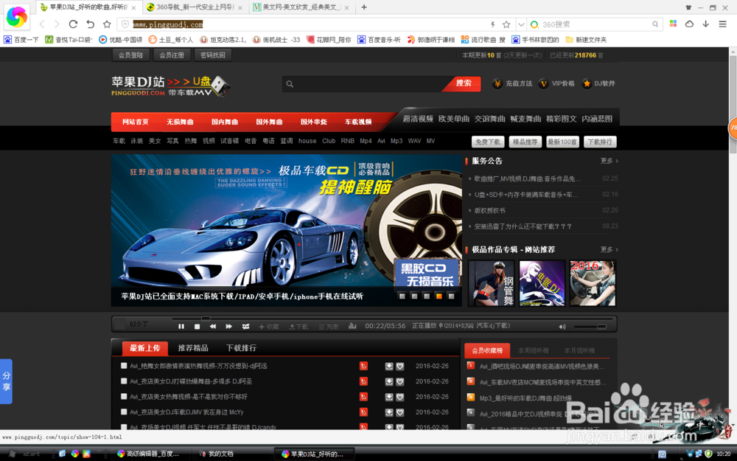The width and height of the screenshot is (737, 461).
Task: Open 充值方法 recharge link
Action: click(512, 84)
